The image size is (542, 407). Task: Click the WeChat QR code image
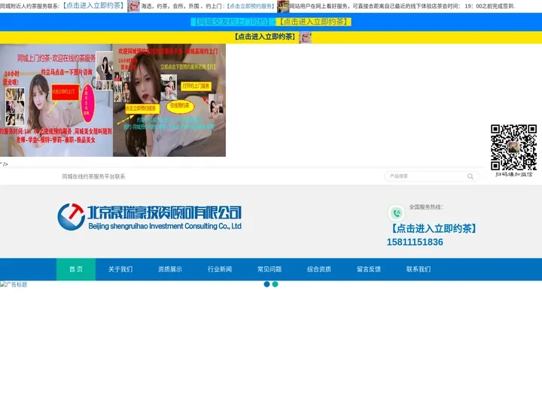click(x=513, y=148)
